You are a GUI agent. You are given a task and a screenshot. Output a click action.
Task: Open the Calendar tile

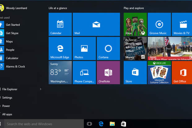click(60, 24)
